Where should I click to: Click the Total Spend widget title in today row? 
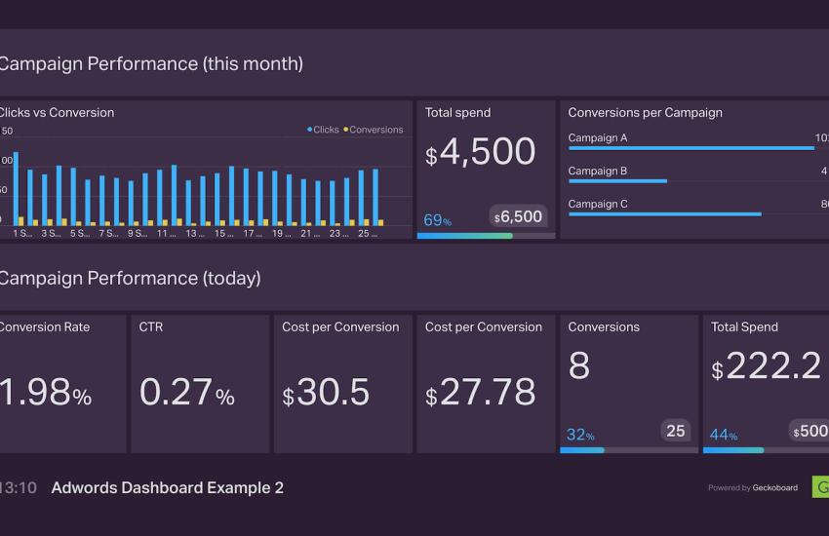744,326
